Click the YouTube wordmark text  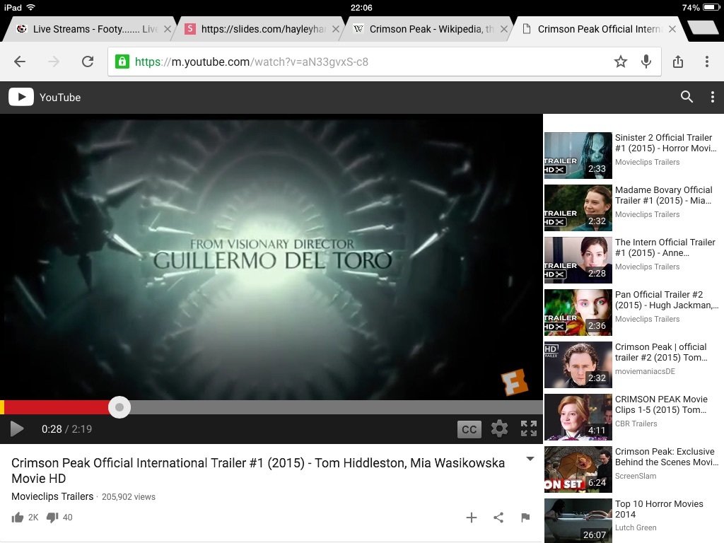[x=60, y=98]
